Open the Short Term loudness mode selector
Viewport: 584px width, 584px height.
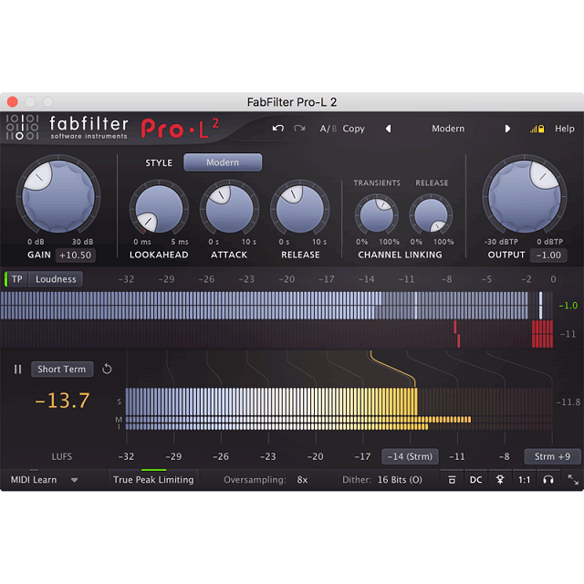pos(62,369)
